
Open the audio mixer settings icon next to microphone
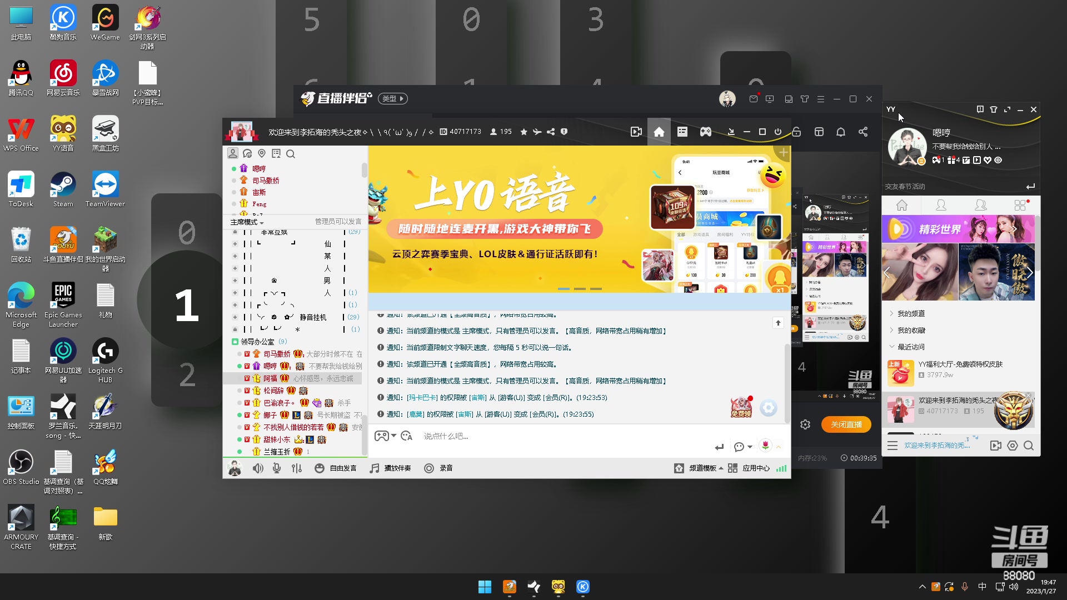(296, 468)
